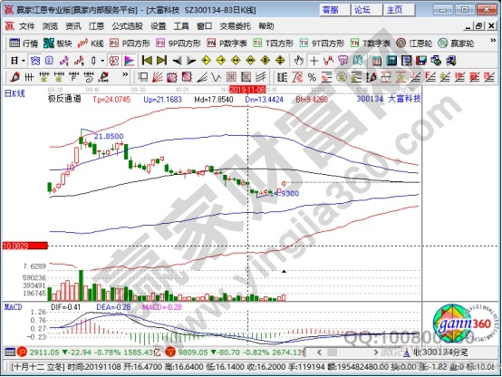Image resolution: width=502 pixels, height=377 pixels.
Task: Select the hand pan tool
Action: coord(298,60)
